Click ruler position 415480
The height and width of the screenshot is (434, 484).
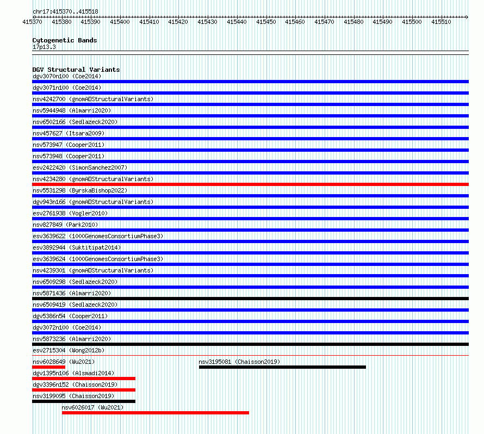353,22
